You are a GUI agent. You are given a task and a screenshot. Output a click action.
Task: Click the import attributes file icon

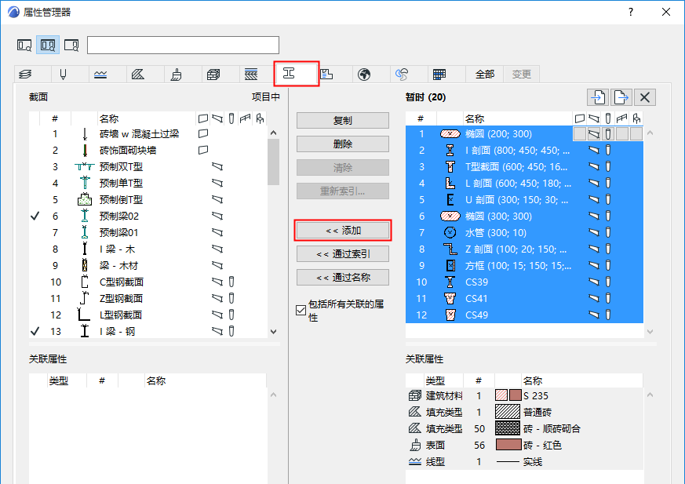(598, 97)
